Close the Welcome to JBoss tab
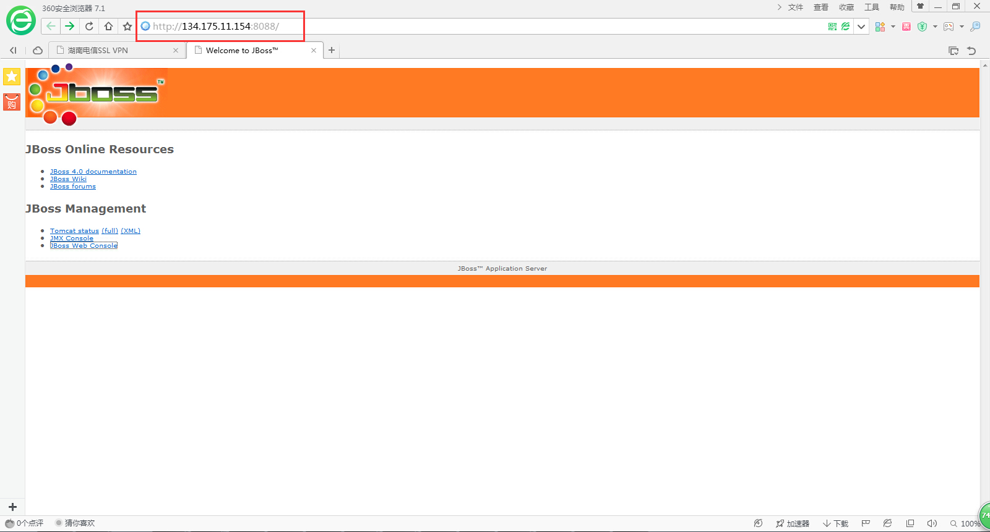The image size is (990, 532). tap(314, 51)
